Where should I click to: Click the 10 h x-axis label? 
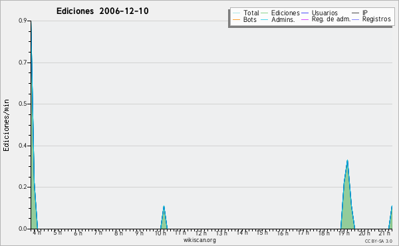coord(160,233)
